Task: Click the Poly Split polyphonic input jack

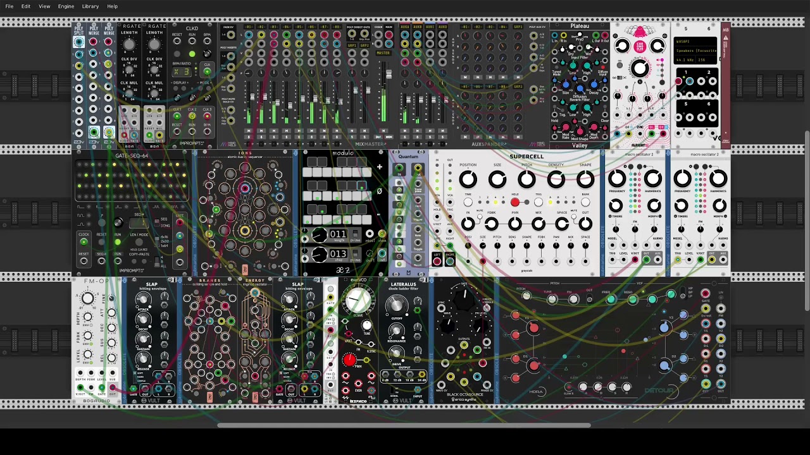Action: [x=79, y=42]
